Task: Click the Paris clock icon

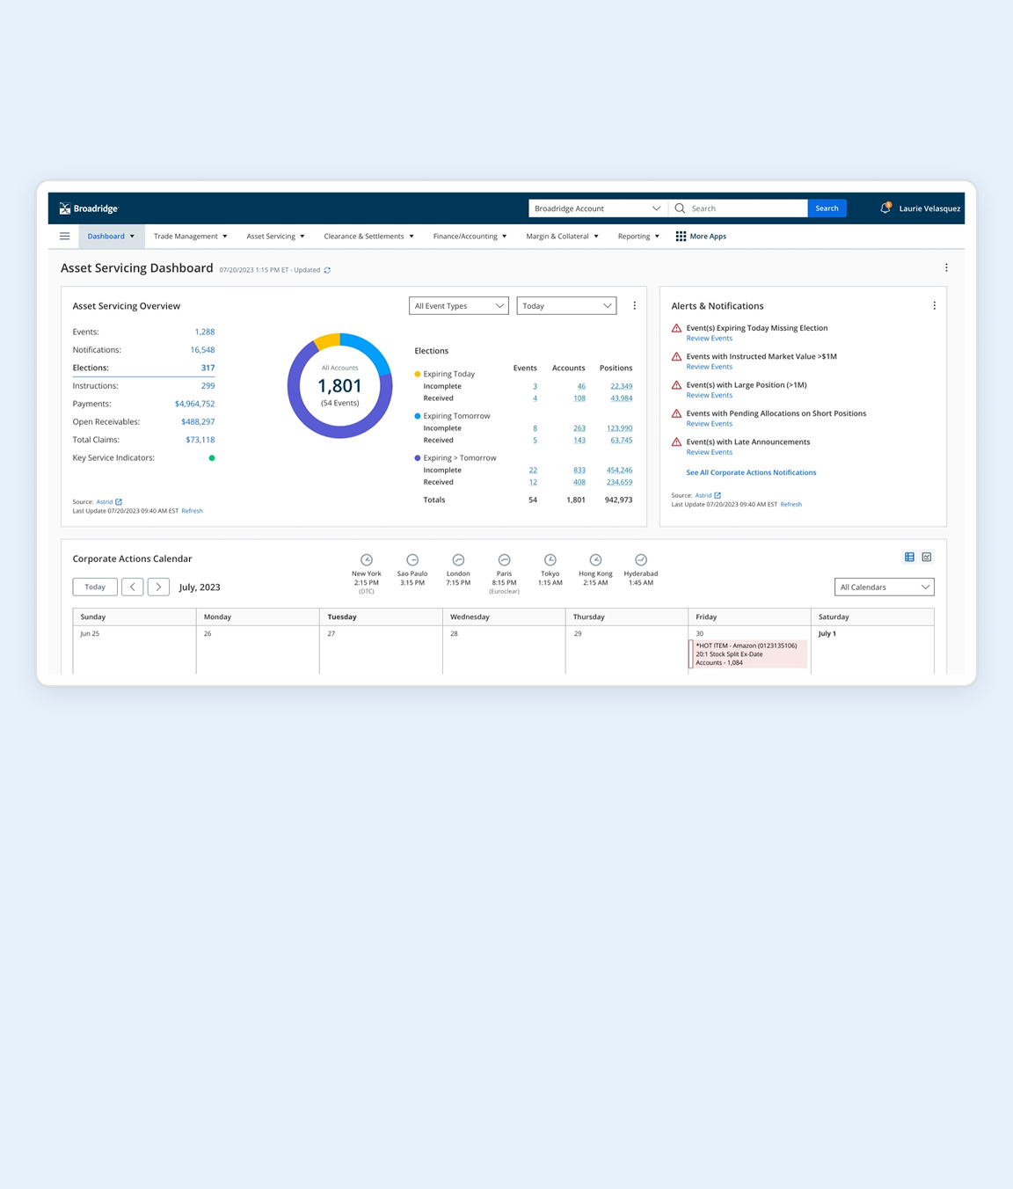Action: pos(504,560)
